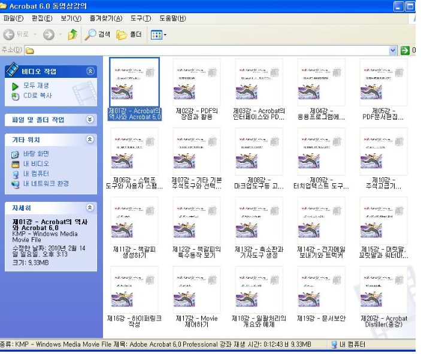Select the 제06강 스탬프 도구 video thumbnail
This screenshot has width=421, height=354.
click(x=134, y=152)
